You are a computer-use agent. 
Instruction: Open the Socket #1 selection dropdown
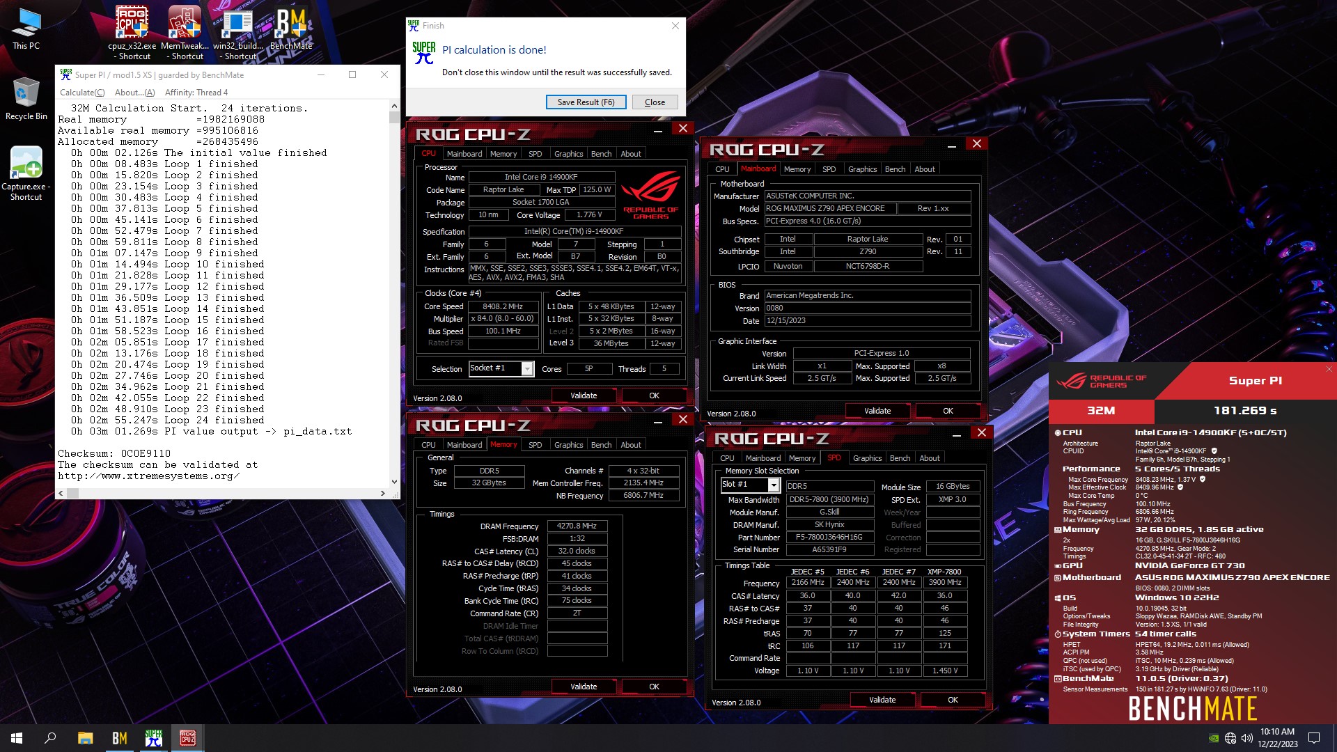pos(527,368)
